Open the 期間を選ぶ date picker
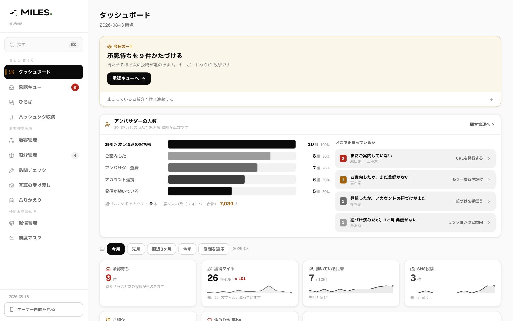 tap(214, 249)
